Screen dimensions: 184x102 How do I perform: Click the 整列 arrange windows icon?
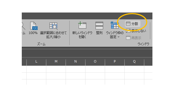point(99,26)
